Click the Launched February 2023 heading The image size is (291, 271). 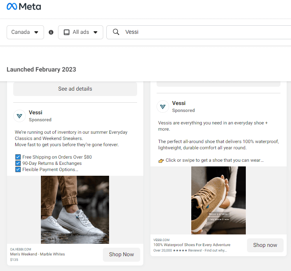click(x=41, y=70)
